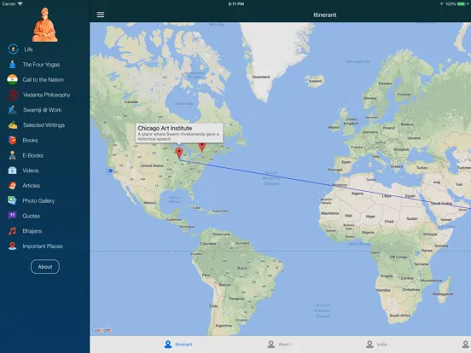Click the E-Books reader icon
Screen dimensions: 471x353
(x=12, y=155)
